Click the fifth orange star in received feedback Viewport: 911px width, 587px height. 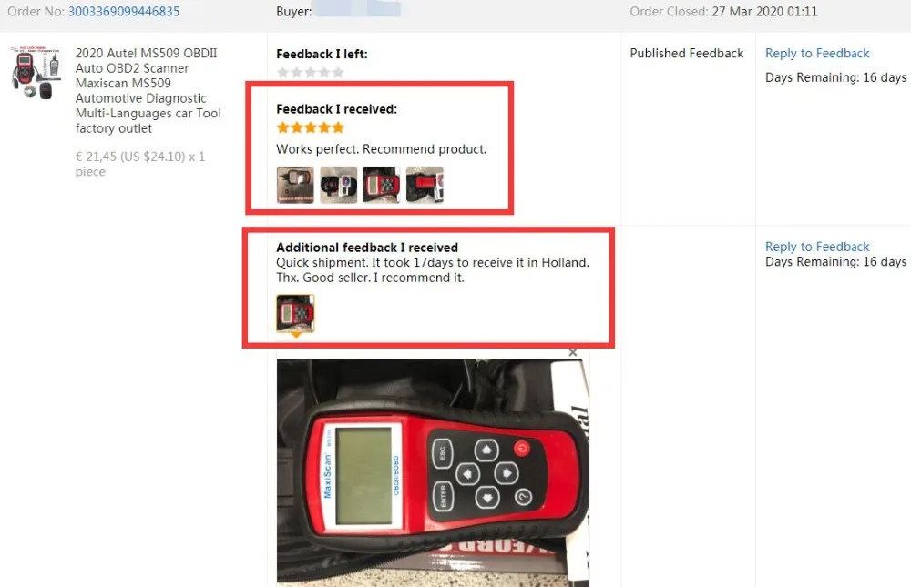coord(338,127)
